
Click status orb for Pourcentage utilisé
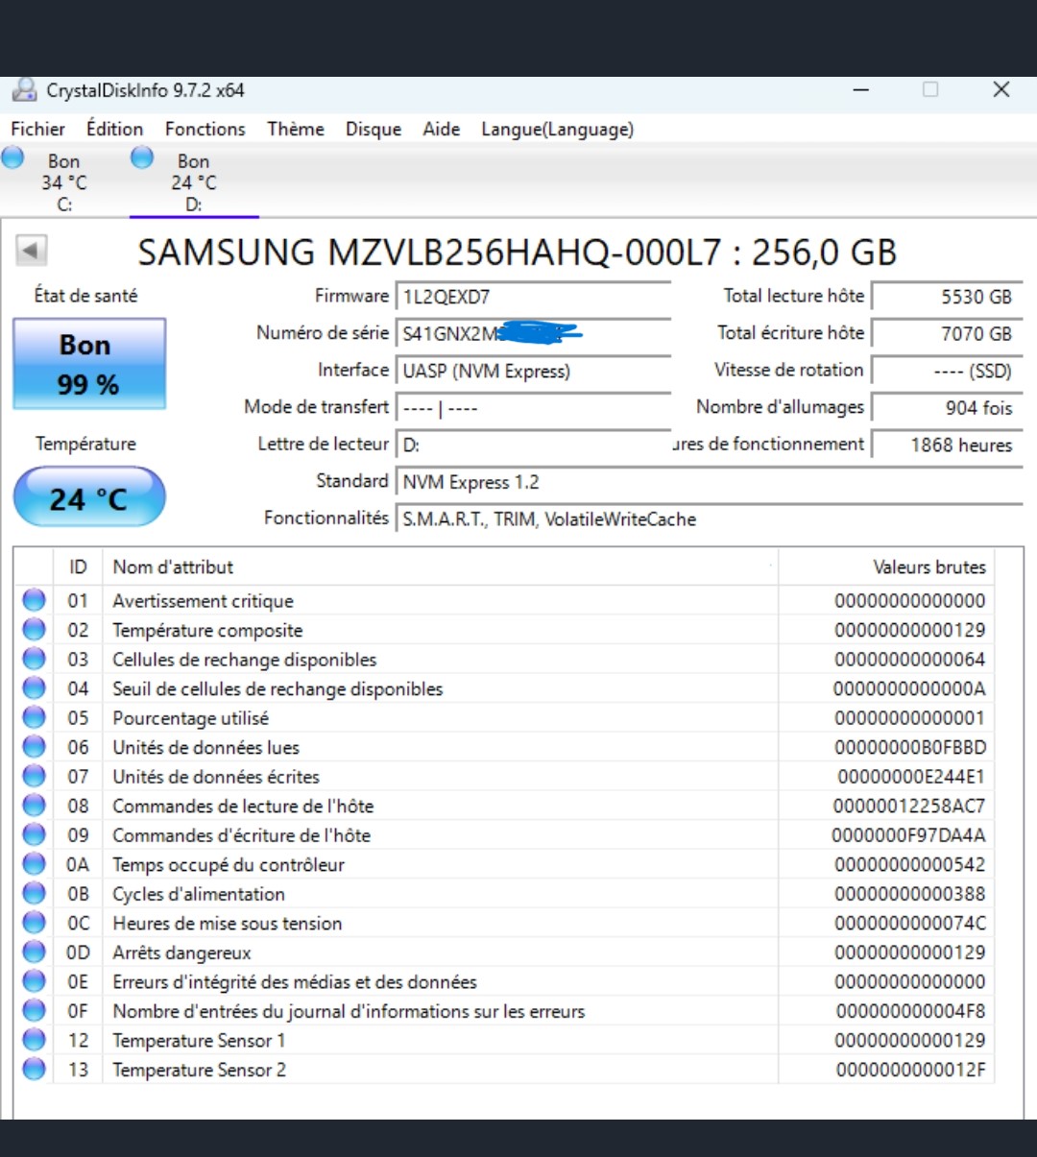[x=35, y=717]
